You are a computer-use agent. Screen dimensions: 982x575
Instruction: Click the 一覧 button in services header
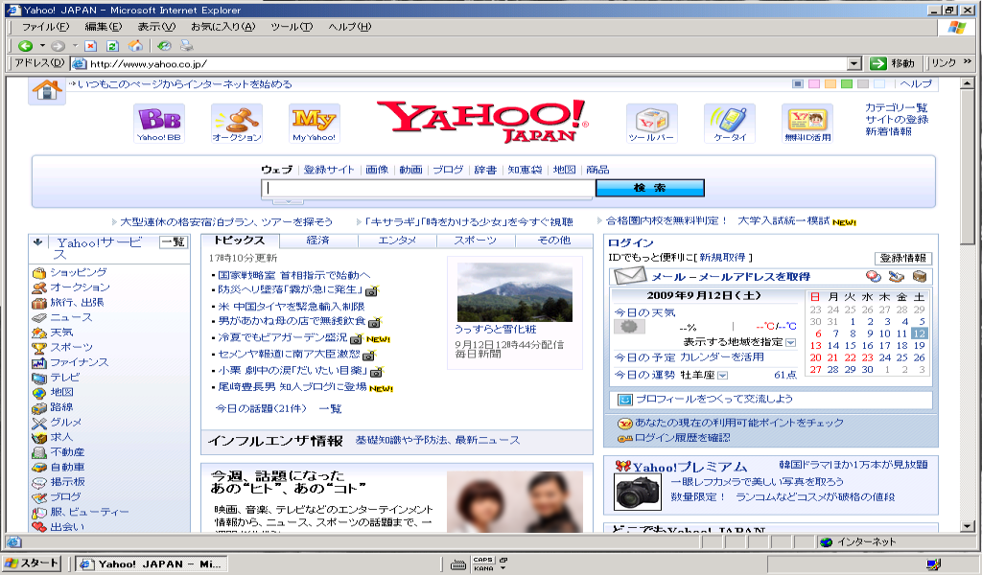(174, 242)
